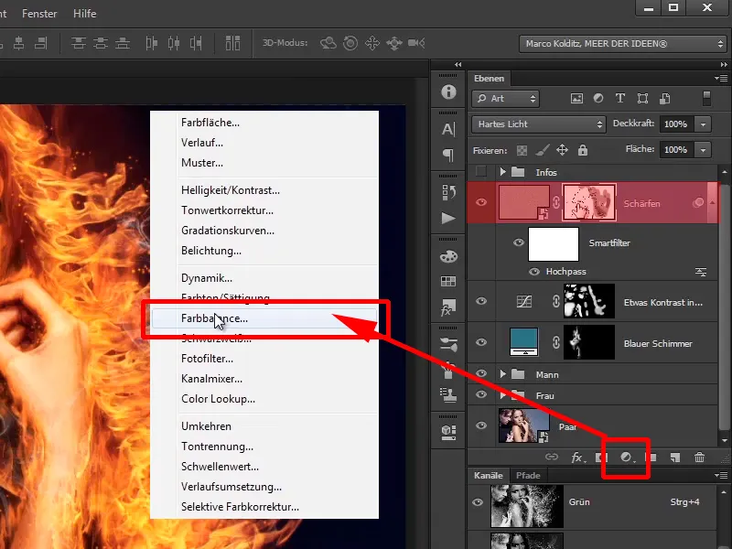Open the 3D panel cube icon
Viewport: 732px width, 549px height.
click(448, 432)
